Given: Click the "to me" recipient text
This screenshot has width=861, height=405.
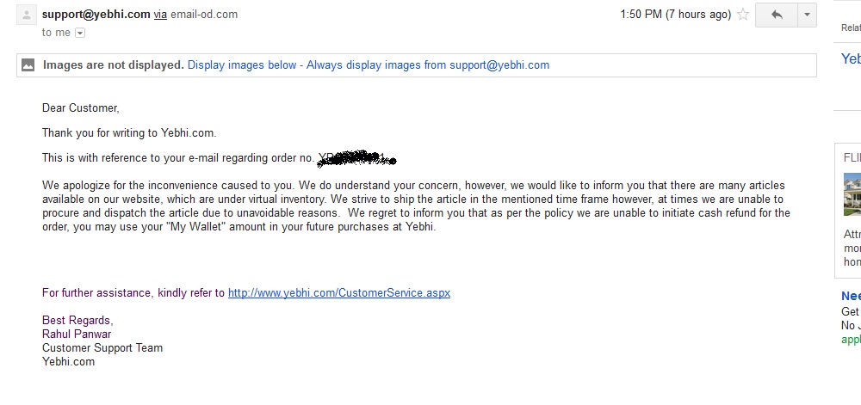Looking at the screenshot, I should 57,33.
